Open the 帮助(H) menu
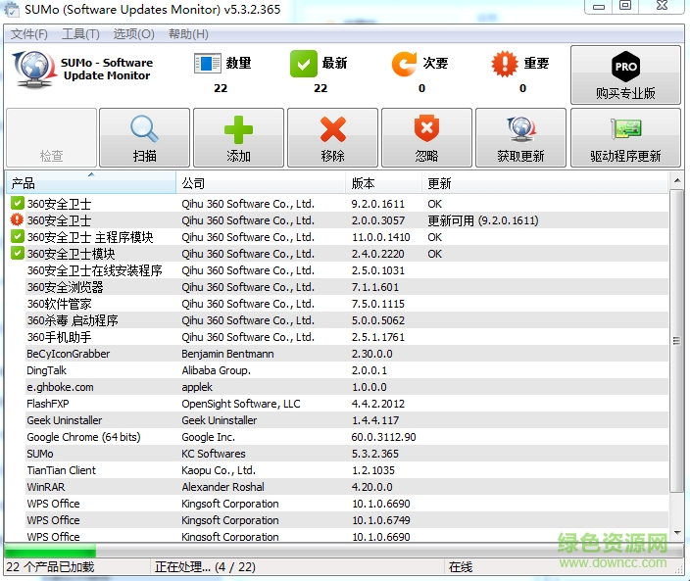The height and width of the screenshot is (581, 690). [188, 34]
